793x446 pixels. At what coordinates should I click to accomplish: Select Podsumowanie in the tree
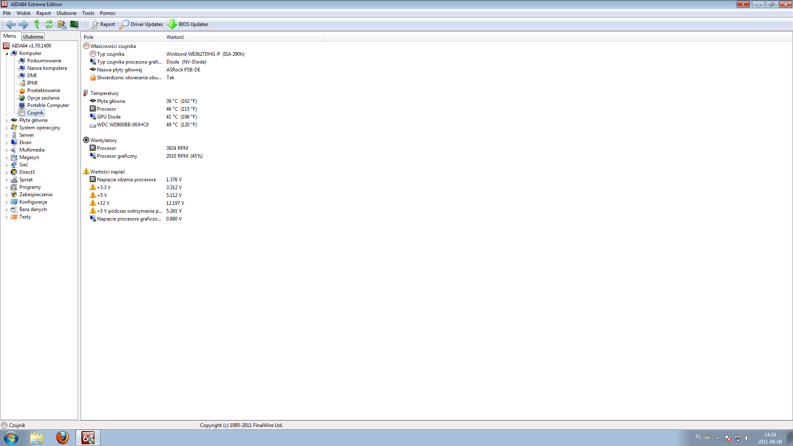[x=44, y=61]
